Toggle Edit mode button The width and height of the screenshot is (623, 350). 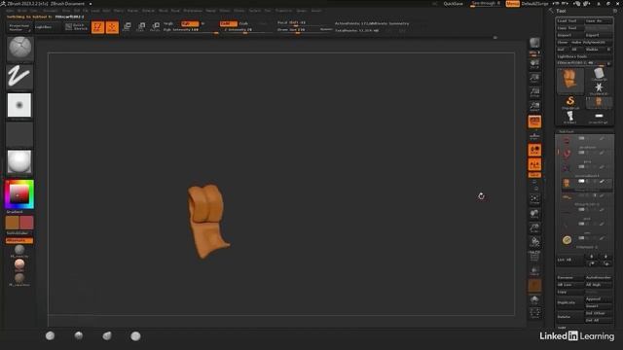(97, 27)
